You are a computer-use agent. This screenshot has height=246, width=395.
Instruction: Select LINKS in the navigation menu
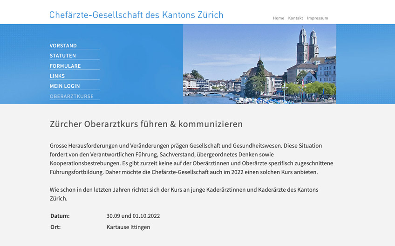pos(57,76)
